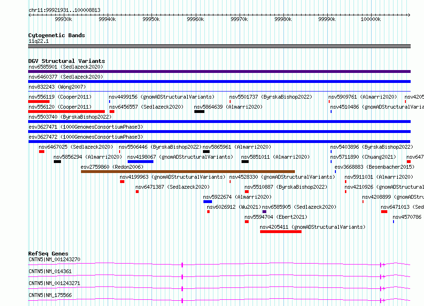Image resolution: width=424 pixels, height=306 pixels.
Task: Click the DGV Structural Variants track title
Action: 67,61
